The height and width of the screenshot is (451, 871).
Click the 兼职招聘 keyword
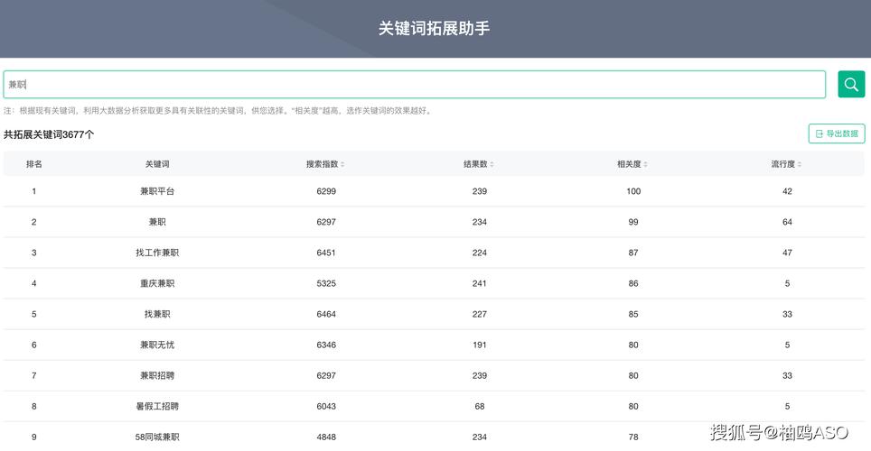coord(157,375)
